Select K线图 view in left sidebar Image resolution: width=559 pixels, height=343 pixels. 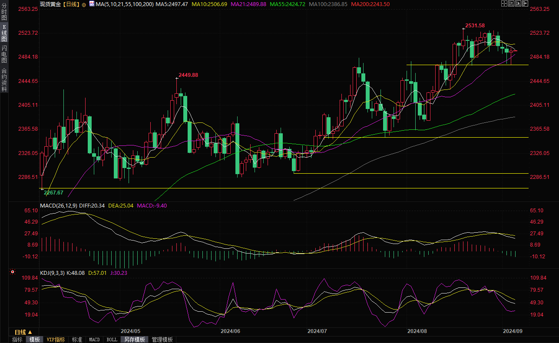coord(4,33)
